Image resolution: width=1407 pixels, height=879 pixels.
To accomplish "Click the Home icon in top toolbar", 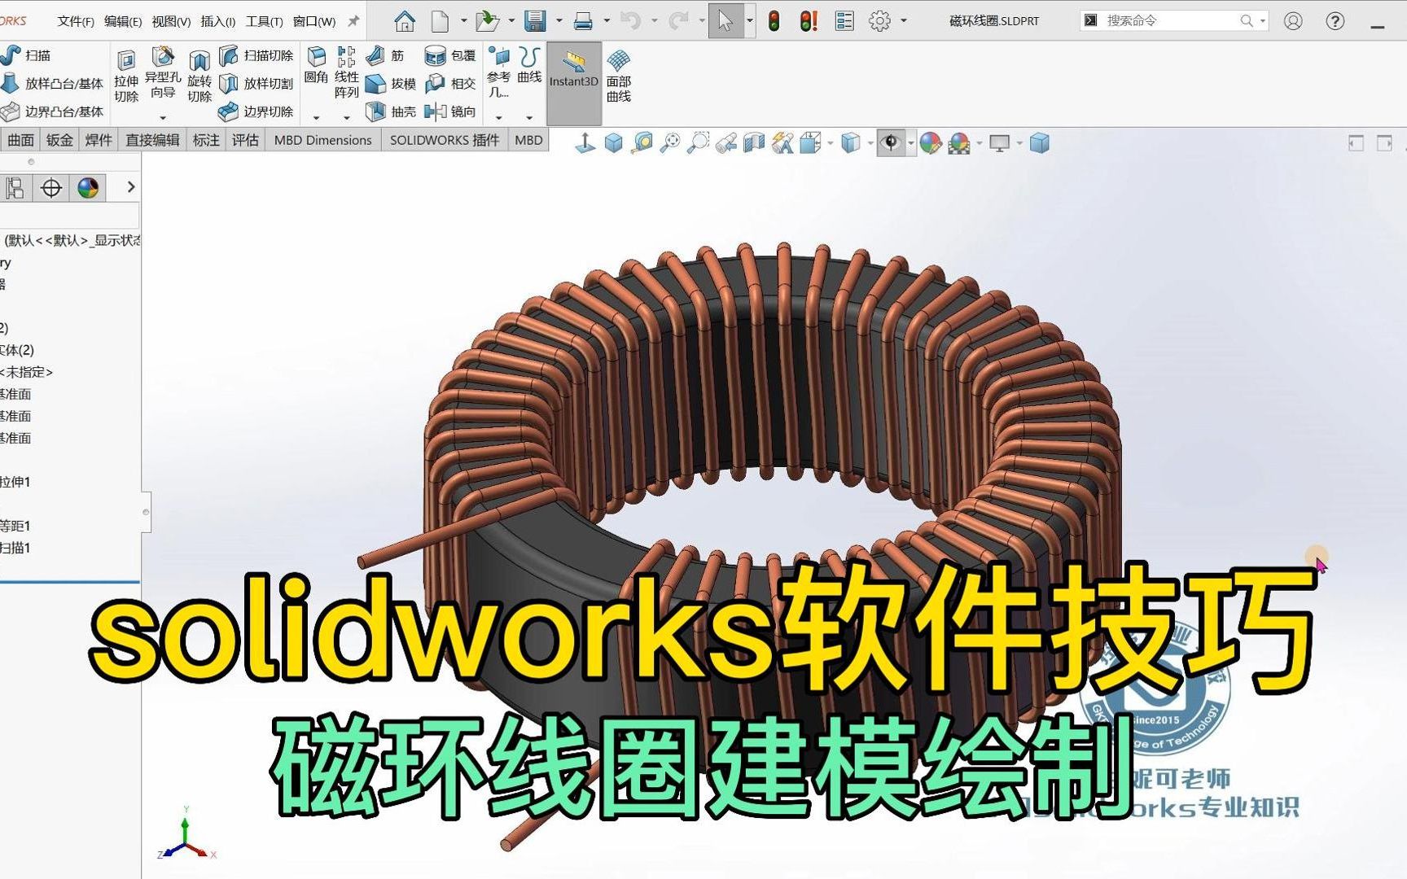I will pos(405,20).
